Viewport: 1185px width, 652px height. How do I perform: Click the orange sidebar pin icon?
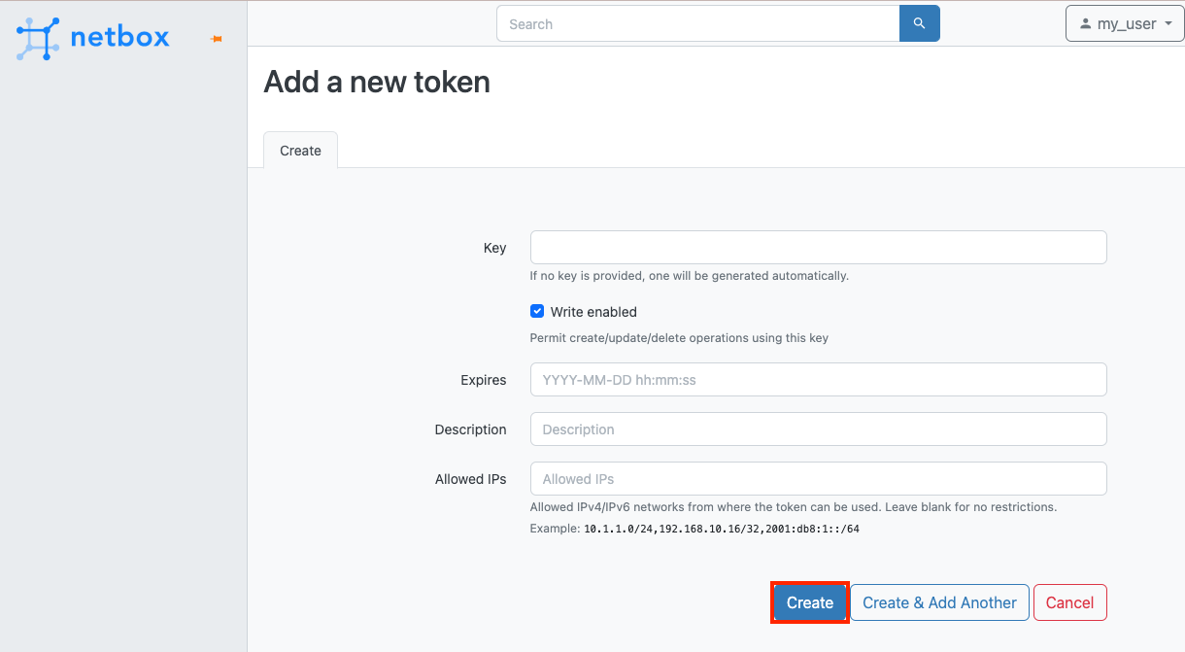pos(217,39)
